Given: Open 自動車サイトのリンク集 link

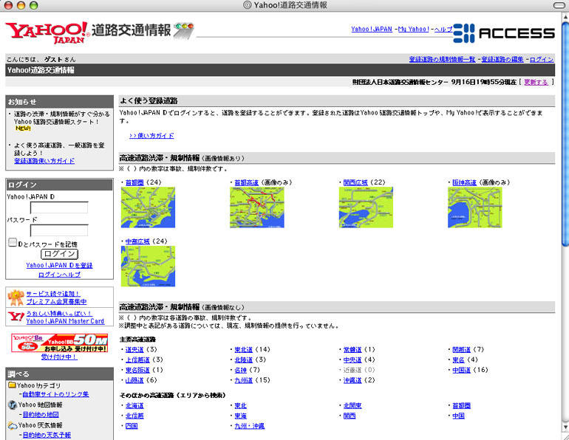Looking at the screenshot, I should (55, 394).
